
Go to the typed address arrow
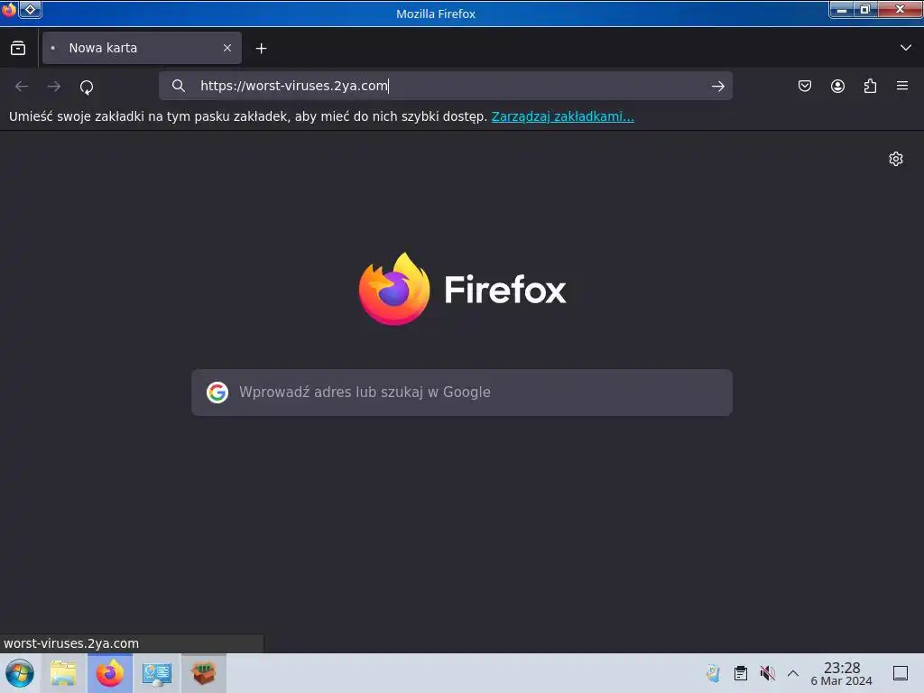point(717,86)
